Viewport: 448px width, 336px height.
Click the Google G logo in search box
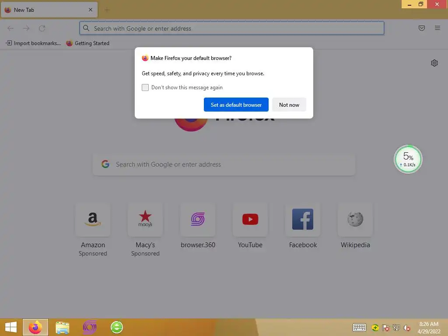point(105,164)
